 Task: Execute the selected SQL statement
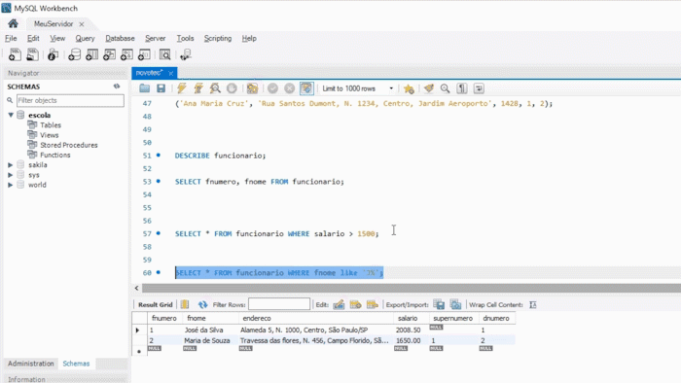(182, 88)
